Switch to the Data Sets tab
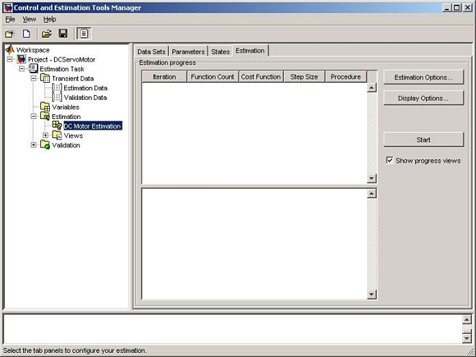The height and width of the screenshot is (357, 476). [x=151, y=51]
